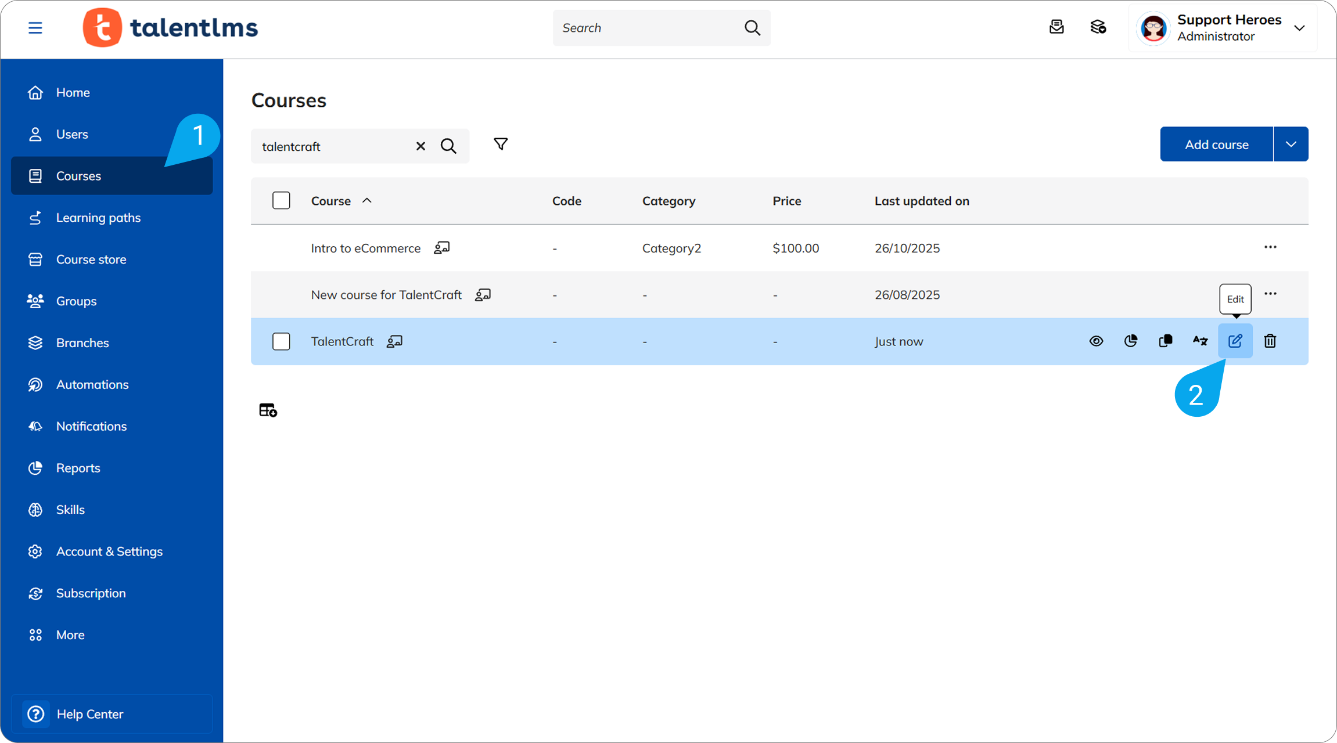Open the inbox icon in the top bar

click(1056, 27)
